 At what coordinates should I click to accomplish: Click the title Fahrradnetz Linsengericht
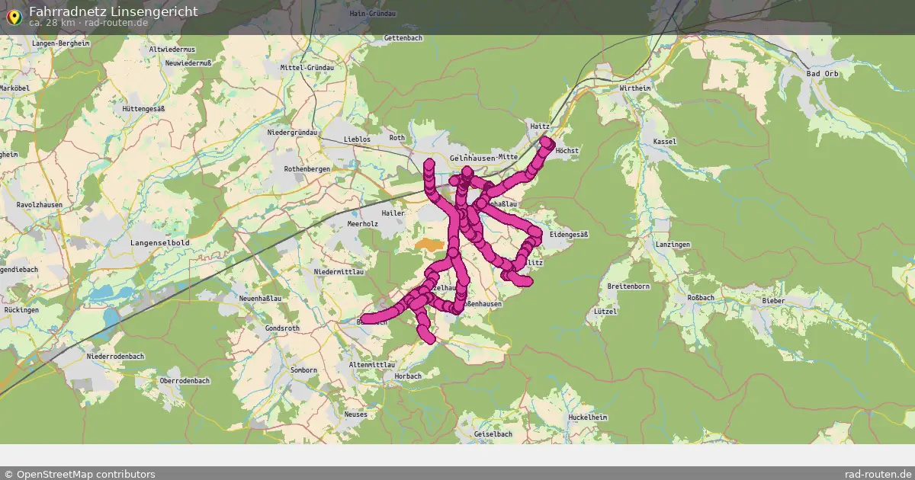coord(114,11)
